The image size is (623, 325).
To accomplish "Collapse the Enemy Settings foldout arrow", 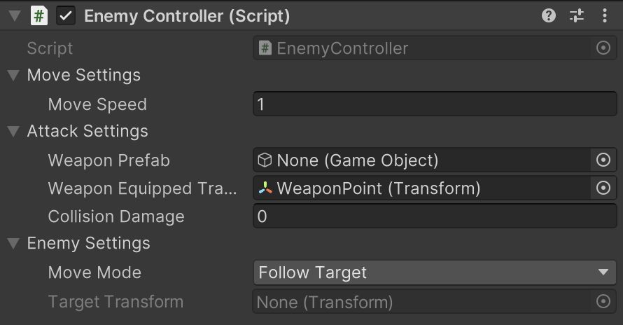I will pos(13,244).
